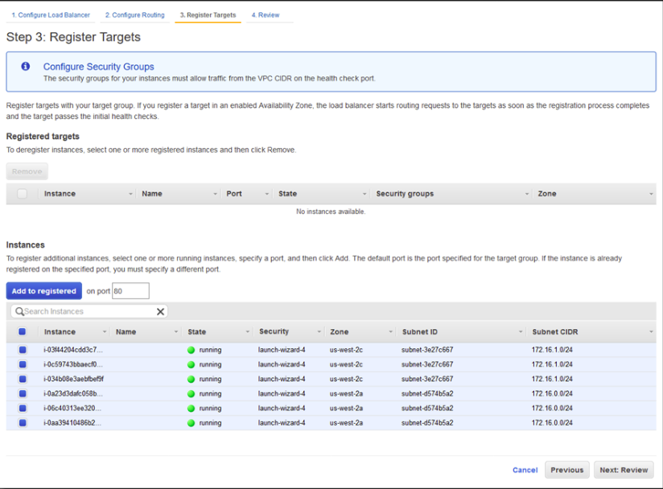The image size is (663, 489).
Task: Select 3. Register Targets tab
Action: (x=208, y=14)
